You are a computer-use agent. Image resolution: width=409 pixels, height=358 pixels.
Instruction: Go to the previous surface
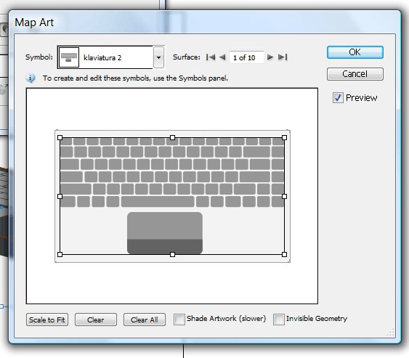coord(222,57)
